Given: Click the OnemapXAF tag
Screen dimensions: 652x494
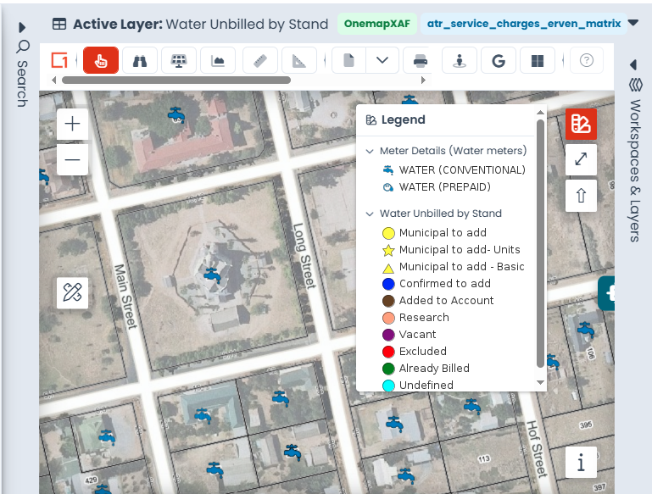Looking at the screenshot, I should pyautogui.click(x=376, y=24).
